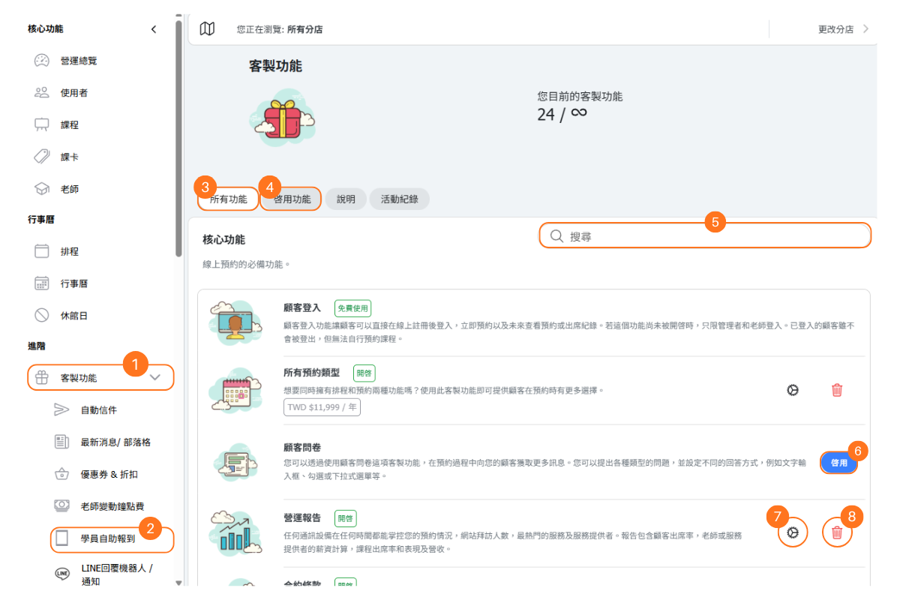
Task: Click the 使用者 people icon
Action: 42,93
